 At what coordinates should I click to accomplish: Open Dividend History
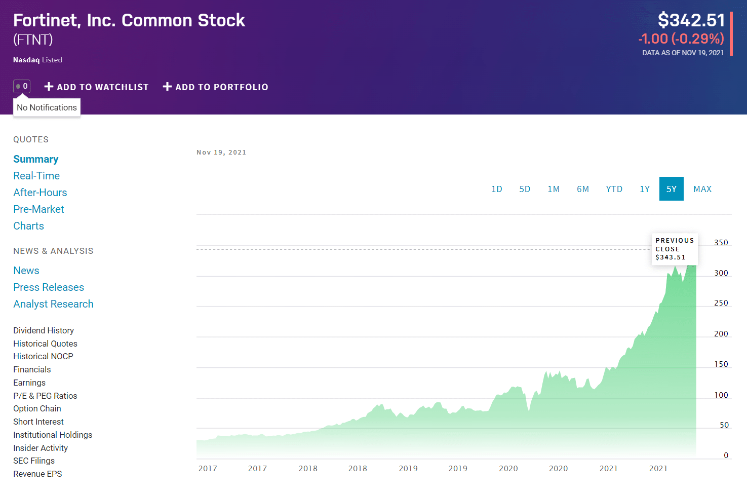44,330
